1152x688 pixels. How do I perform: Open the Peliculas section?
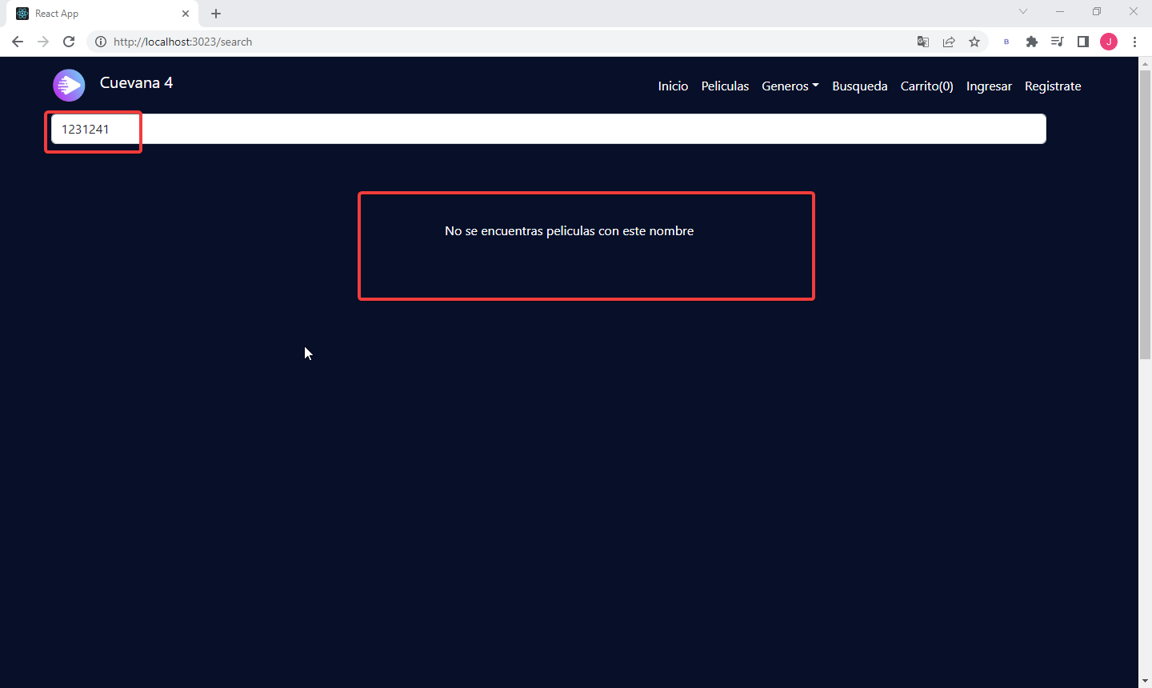[x=725, y=86]
